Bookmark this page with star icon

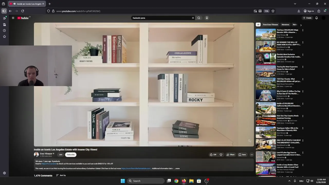click(x=273, y=11)
